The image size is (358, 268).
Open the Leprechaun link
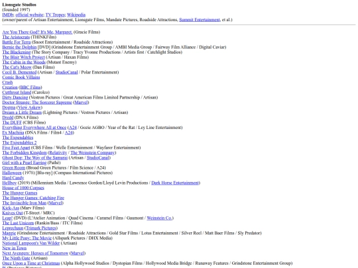click(13, 228)
